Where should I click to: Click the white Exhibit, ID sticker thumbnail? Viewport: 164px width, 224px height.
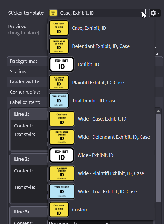pyautogui.click(x=61, y=64)
